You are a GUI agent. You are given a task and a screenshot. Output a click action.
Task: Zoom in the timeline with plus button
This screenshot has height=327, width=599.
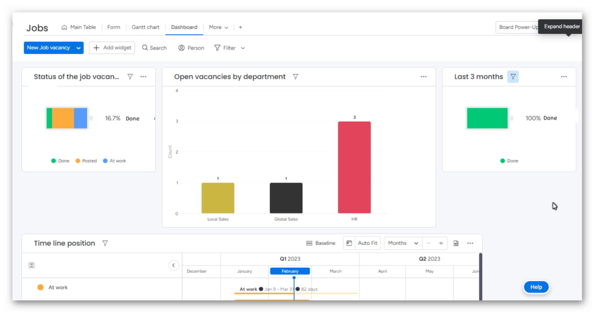[441, 243]
